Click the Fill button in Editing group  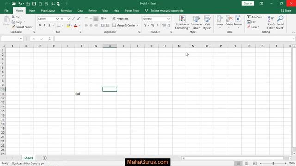click(252, 22)
